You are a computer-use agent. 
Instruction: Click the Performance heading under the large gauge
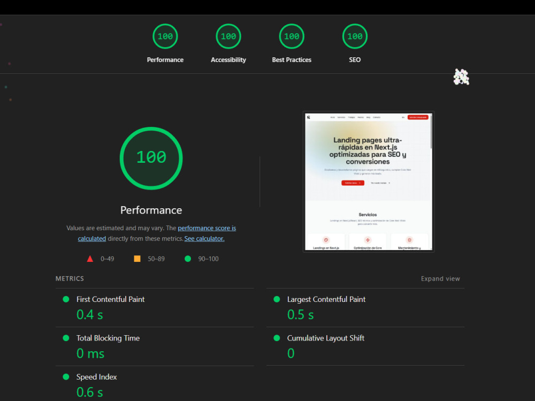coord(151,210)
